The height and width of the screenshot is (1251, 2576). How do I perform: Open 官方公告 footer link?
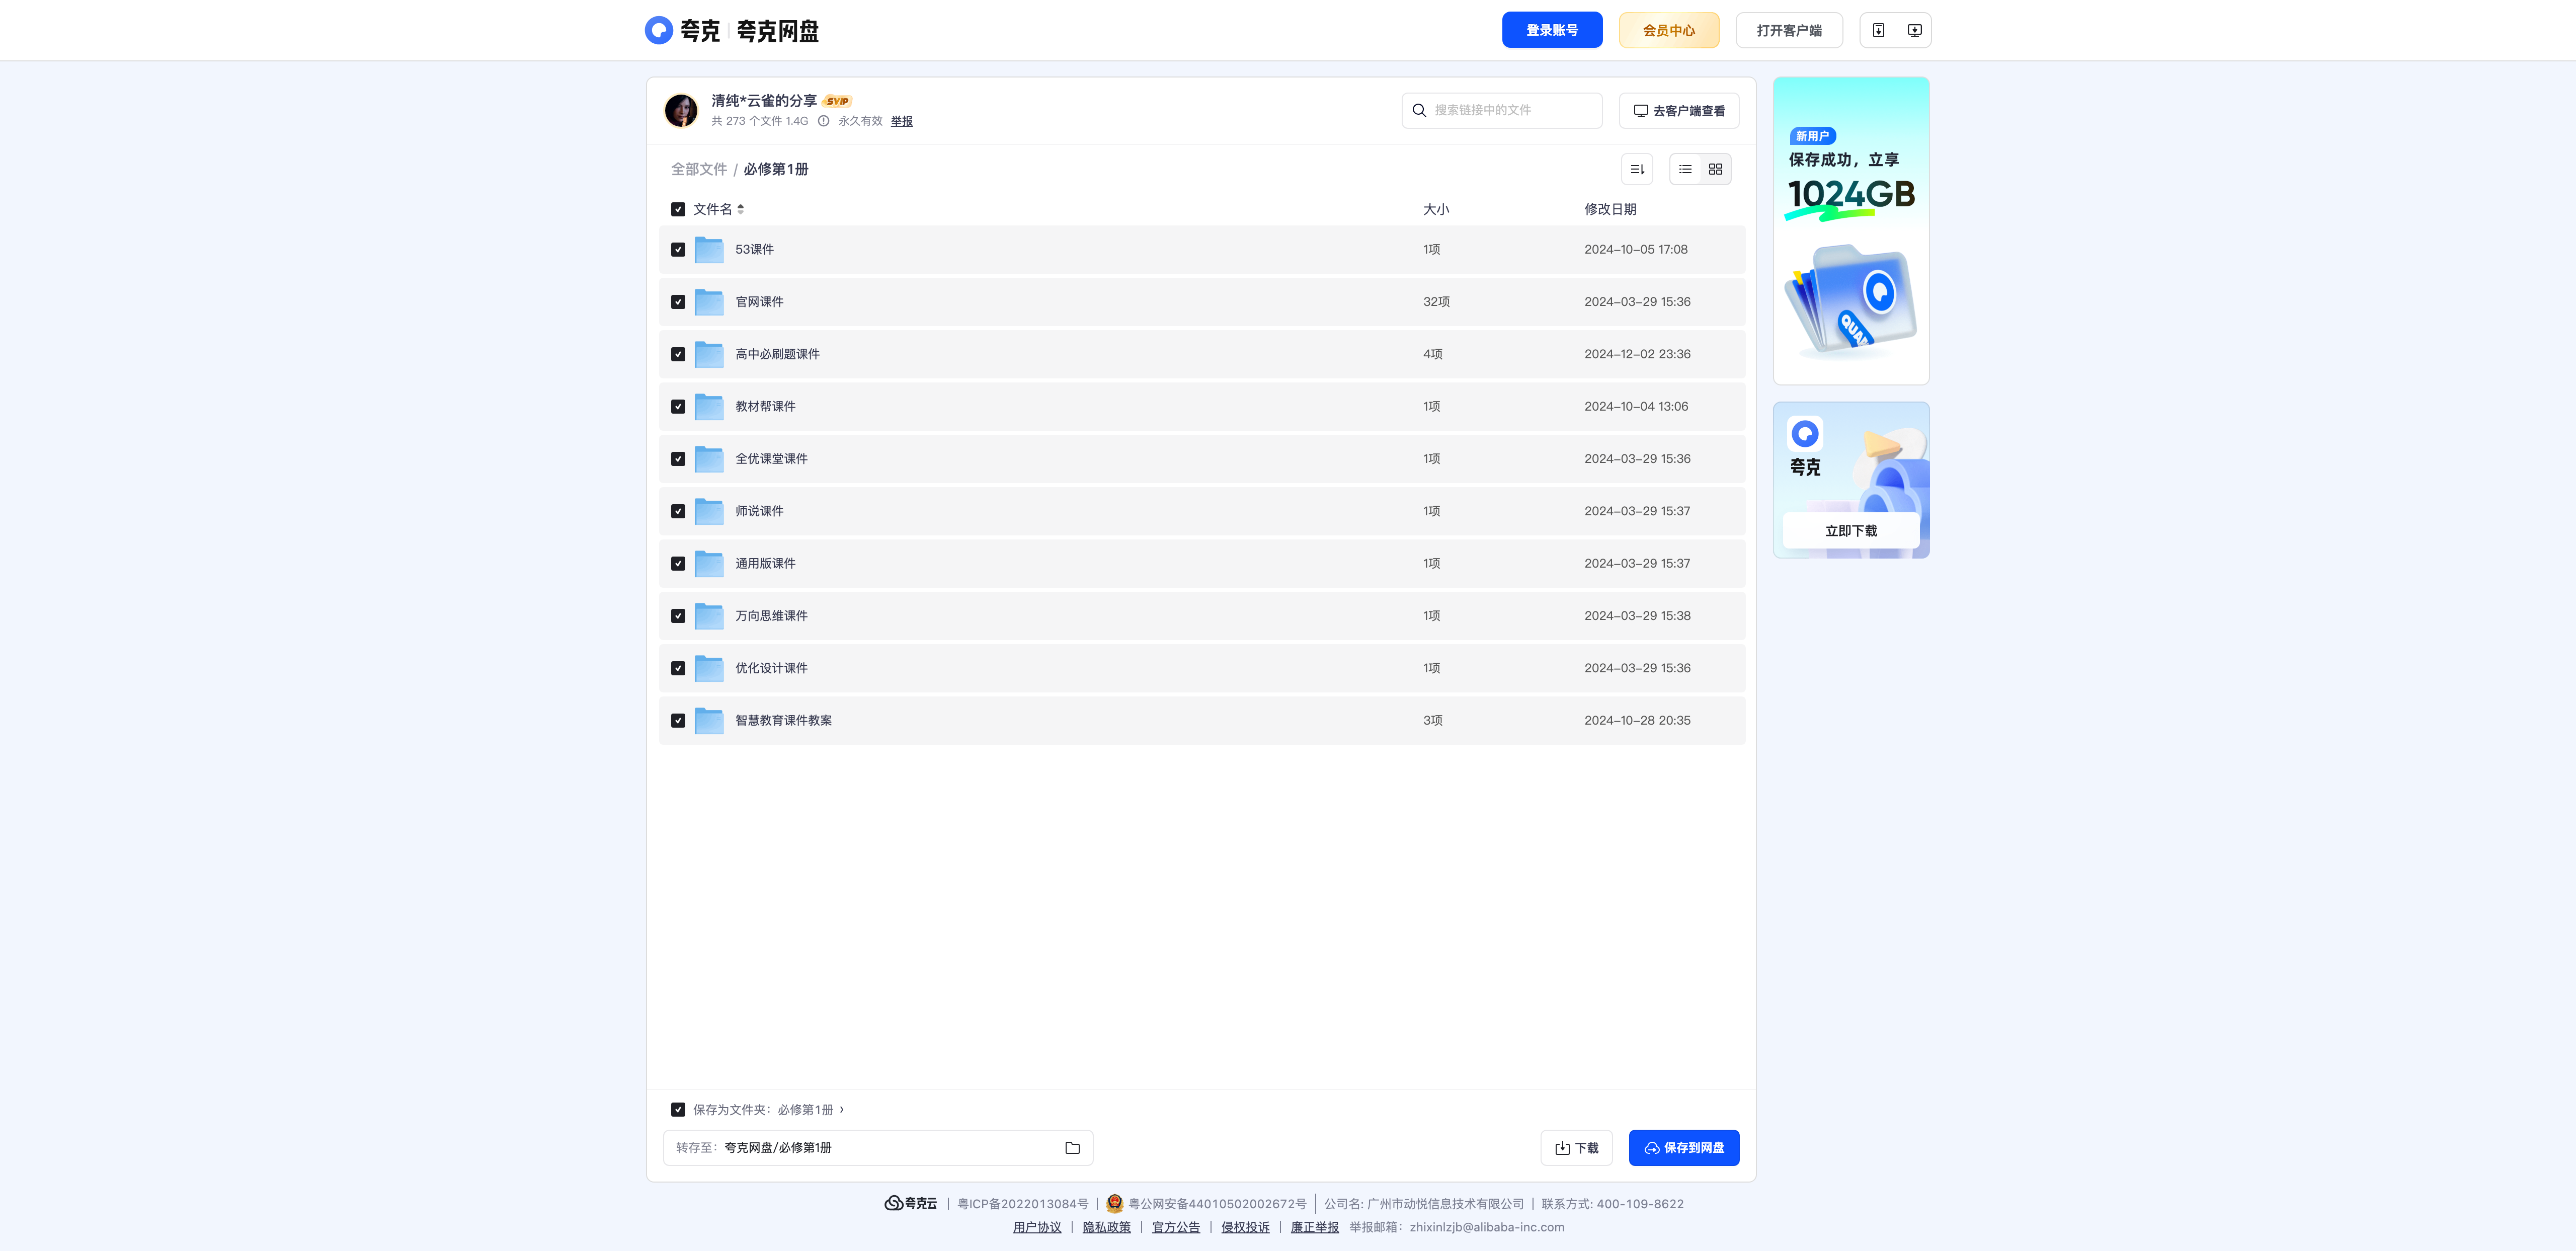pyautogui.click(x=1176, y=1227)
